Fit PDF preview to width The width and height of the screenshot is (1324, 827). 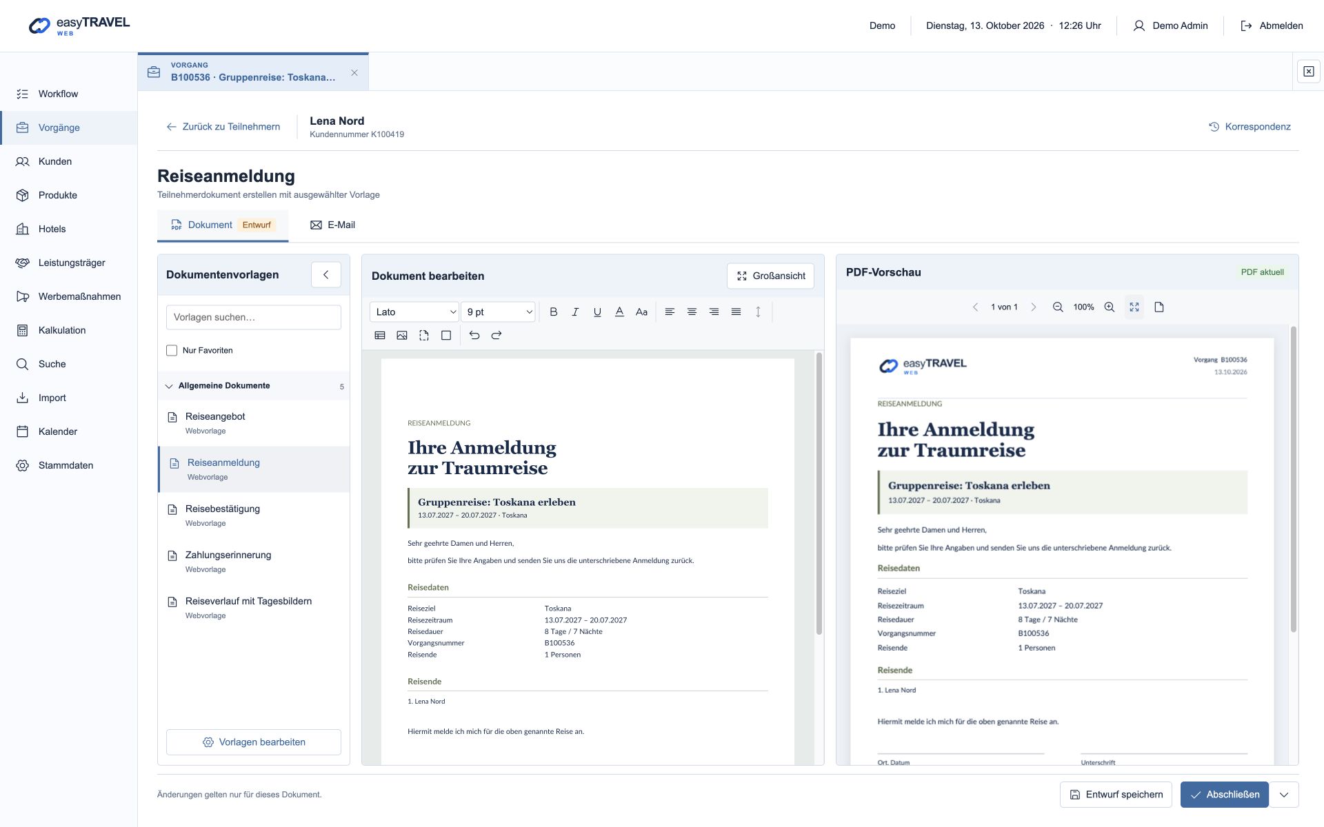1134,307
